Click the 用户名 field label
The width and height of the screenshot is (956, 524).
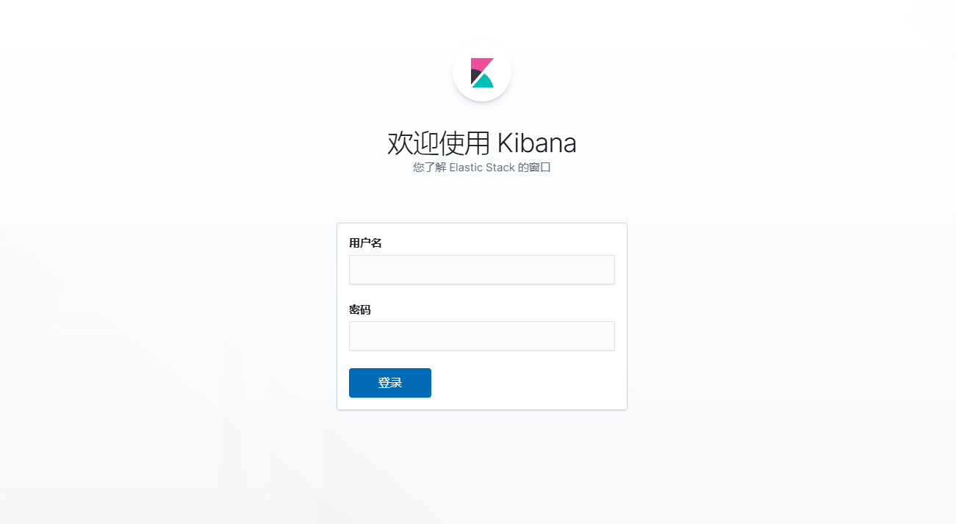365,243
